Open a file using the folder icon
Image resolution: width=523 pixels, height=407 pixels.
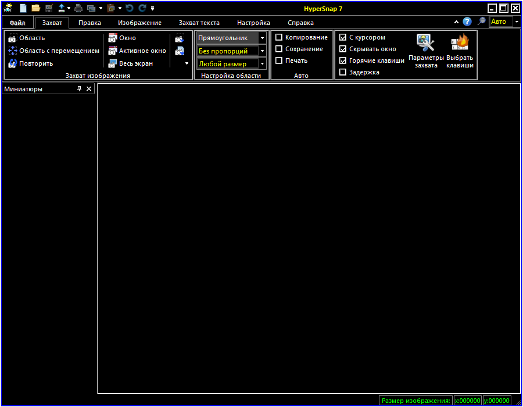click(35, 8)
